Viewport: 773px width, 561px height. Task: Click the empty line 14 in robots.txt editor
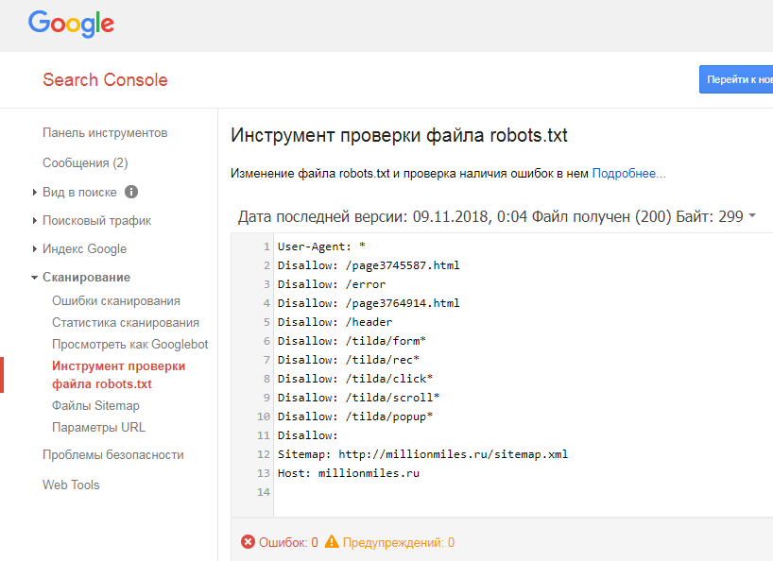click(x=472, y=493)
